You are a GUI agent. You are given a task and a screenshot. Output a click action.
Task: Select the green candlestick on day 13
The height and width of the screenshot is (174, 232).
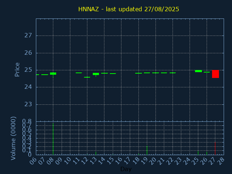[96, 74]
